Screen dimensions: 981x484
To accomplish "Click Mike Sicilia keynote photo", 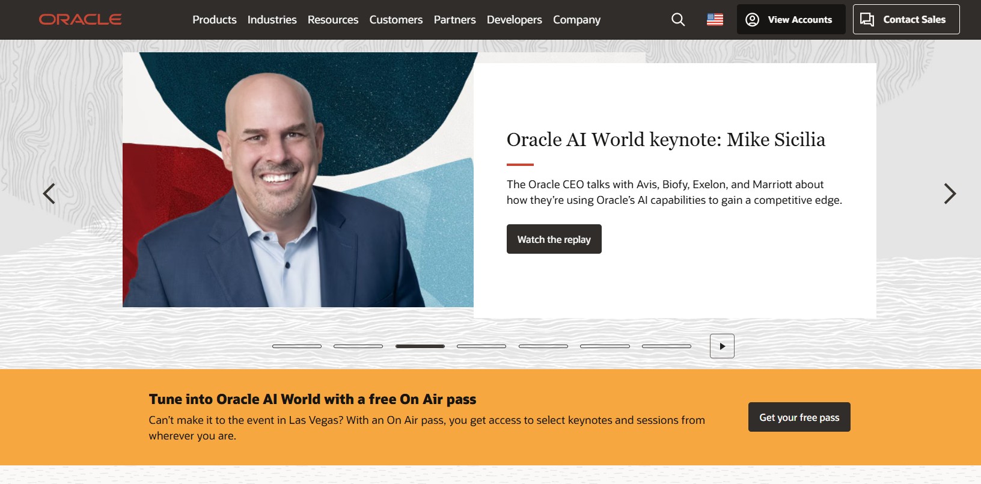I will coord(298,180).
